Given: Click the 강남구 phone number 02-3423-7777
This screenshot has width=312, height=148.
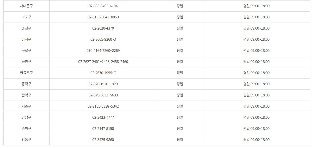Looking at the screenshot, I should 103,117.
